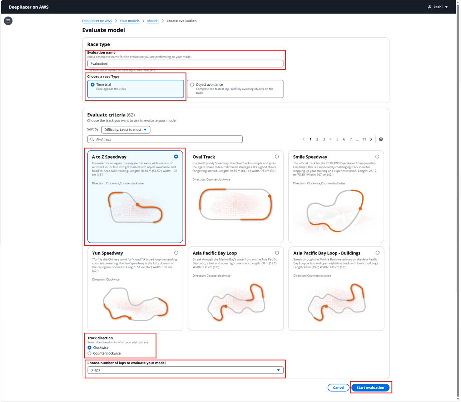Viewport: 461px width, 402px height.
Task: Click the Start evaluation button
Action: [371, 387]
